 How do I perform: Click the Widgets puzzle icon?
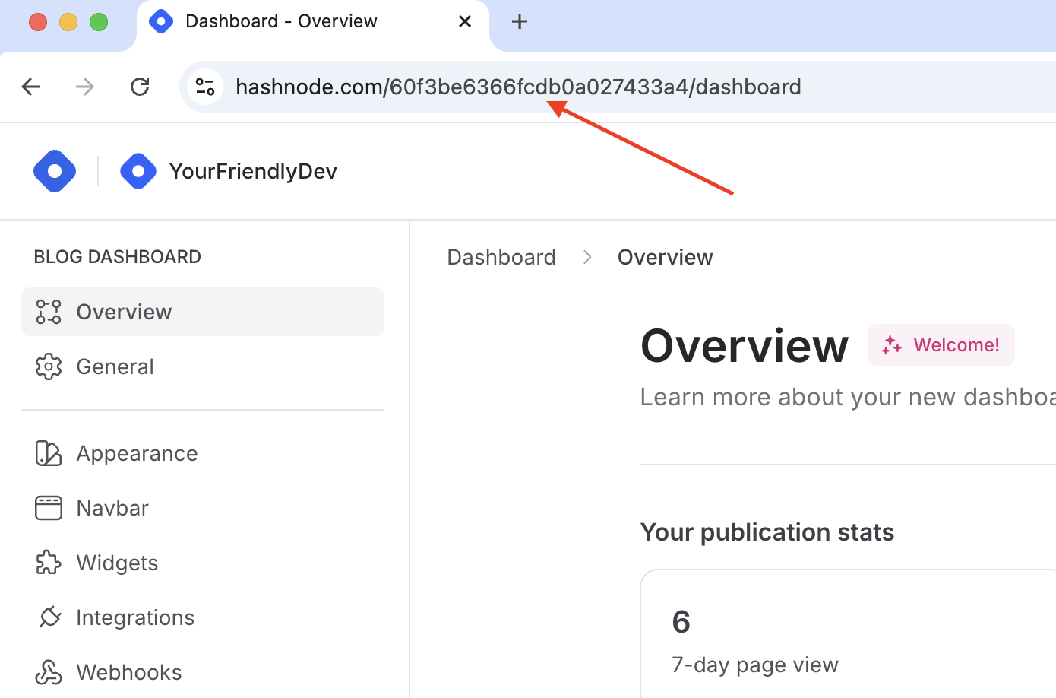(x=49, y=563)
